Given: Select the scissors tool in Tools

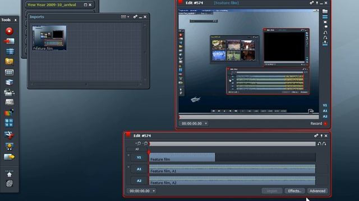Looking at the screenshot, I should [x=9, y=135].
